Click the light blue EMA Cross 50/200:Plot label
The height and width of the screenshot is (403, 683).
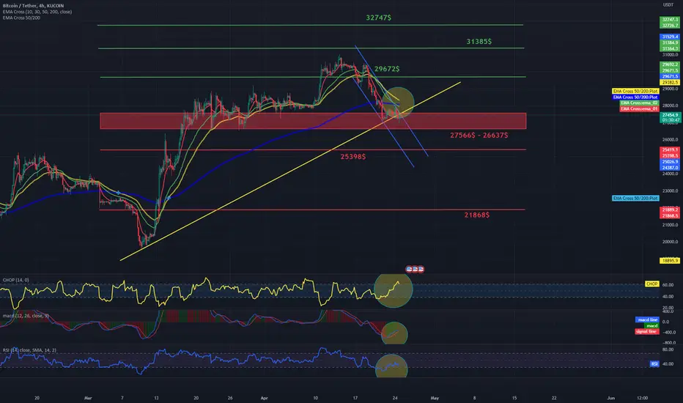pos(635,199)
